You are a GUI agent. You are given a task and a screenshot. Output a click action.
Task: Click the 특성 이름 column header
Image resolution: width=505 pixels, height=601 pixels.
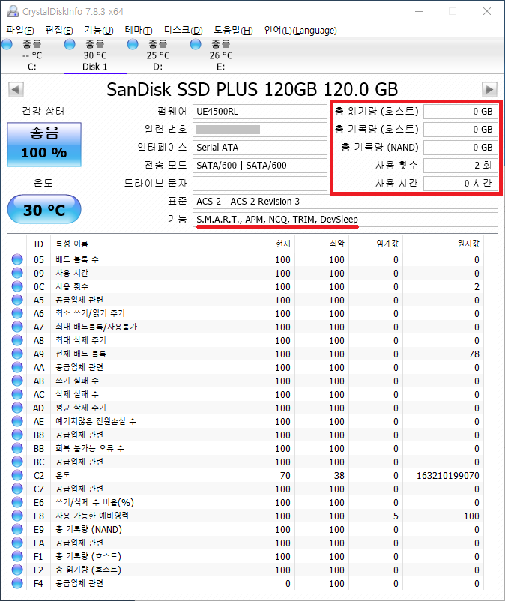pos(145,244)
